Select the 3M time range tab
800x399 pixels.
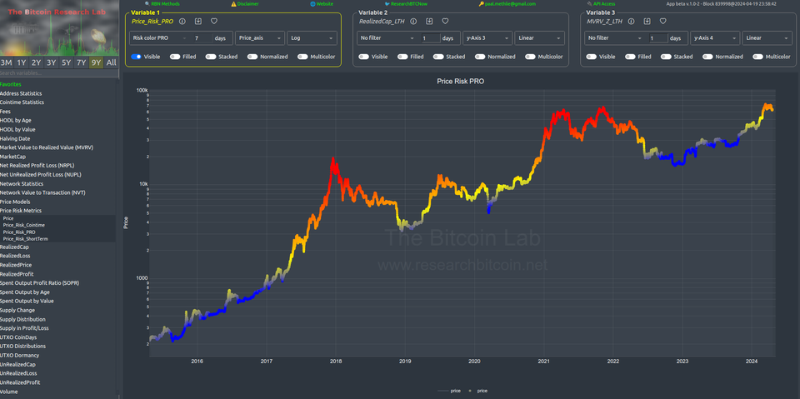(x=7, y=62)
